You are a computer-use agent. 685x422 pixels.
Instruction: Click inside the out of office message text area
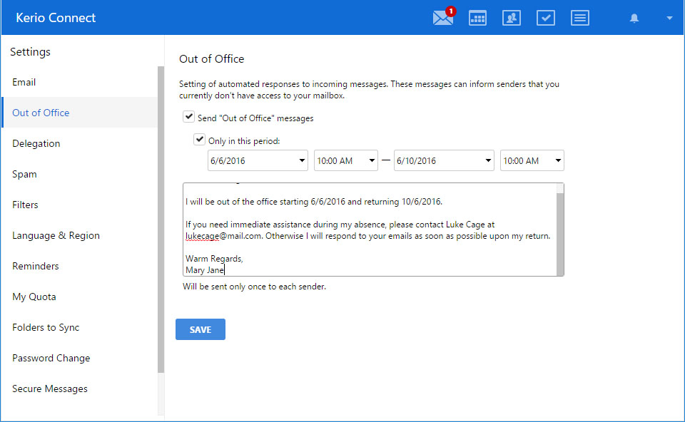(x=370, y=230)
